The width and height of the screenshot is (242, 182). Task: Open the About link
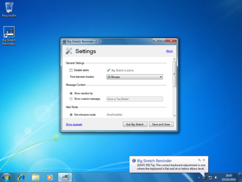click(x=169, y=51)
